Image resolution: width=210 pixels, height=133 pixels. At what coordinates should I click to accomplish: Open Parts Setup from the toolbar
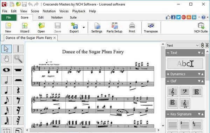pyautogui.click(x=114, y=28)
